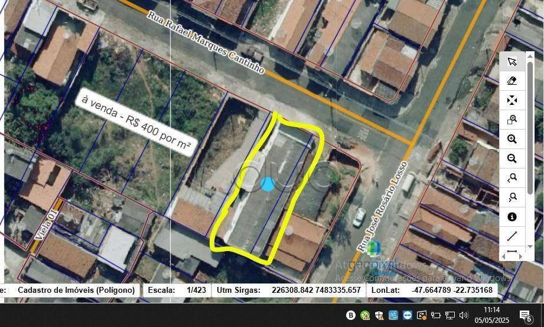Click the TeamViewer tray icon
Image resolution: width=544 pixels, height=327 pixels.
click(407, 315)
